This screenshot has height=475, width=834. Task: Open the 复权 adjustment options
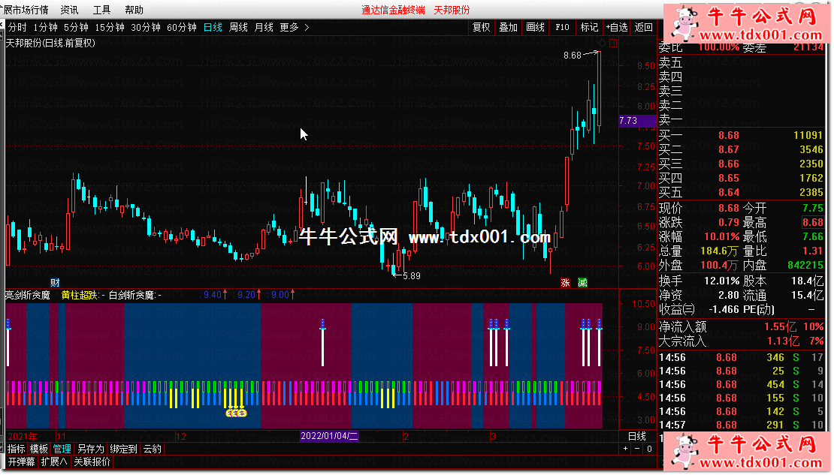tap(482, 27)
